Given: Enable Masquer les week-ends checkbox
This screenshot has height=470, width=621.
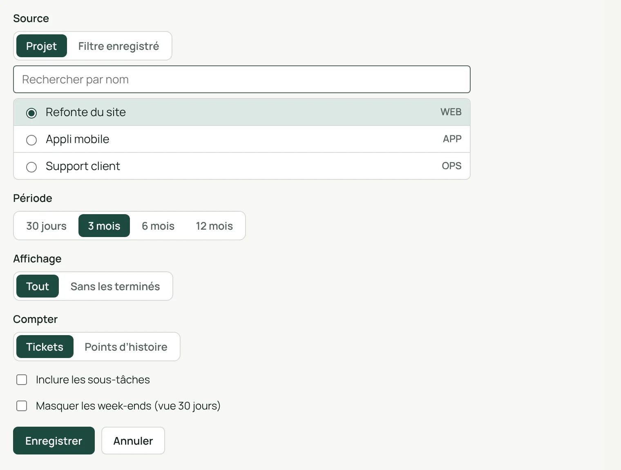Looking at the screenshot, I should pyautogui.click(x=22, y=406).
